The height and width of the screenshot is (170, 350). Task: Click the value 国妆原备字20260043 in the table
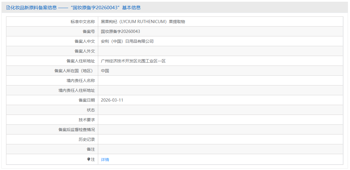[x=120, y=31]
